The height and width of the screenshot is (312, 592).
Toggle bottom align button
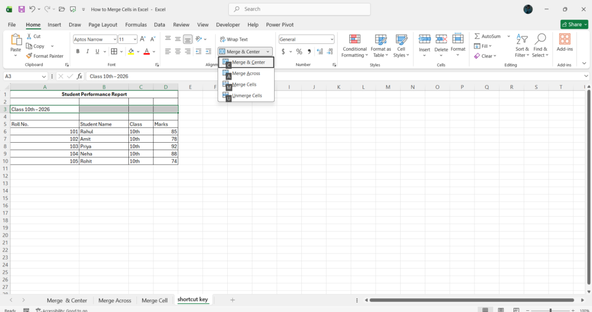(188, 39)
